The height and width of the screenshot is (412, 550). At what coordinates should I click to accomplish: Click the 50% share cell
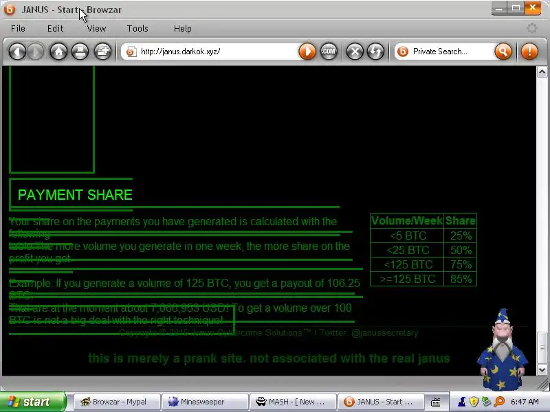pos(460,250)
